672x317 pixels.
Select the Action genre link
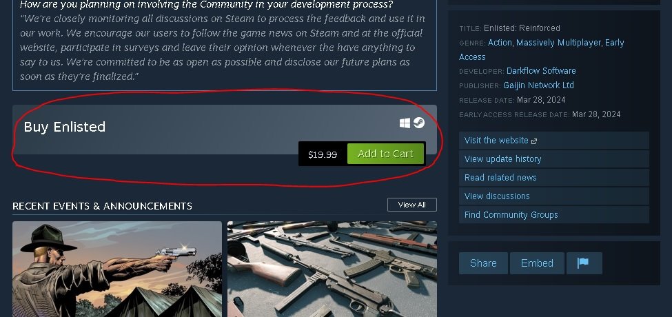point(500,43)
